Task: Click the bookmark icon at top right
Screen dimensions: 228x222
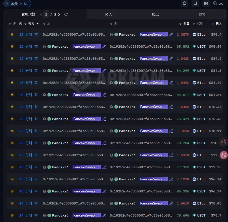Action: pyautogui.click(x=195, y=3)
